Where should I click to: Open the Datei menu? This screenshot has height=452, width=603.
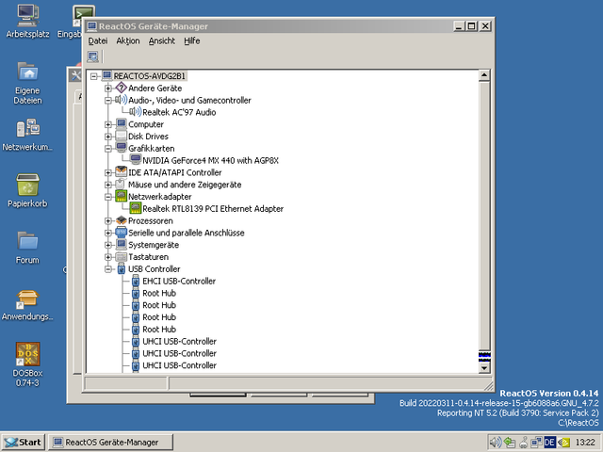click(x=98, y=40)
